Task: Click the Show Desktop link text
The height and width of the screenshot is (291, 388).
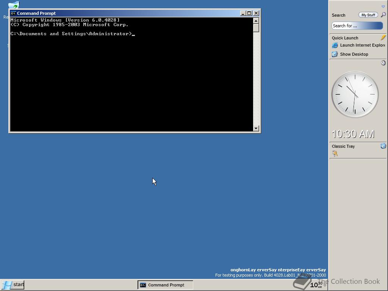Action: click(x=354, y=54)
